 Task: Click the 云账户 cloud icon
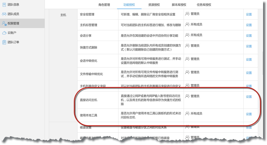4,33
